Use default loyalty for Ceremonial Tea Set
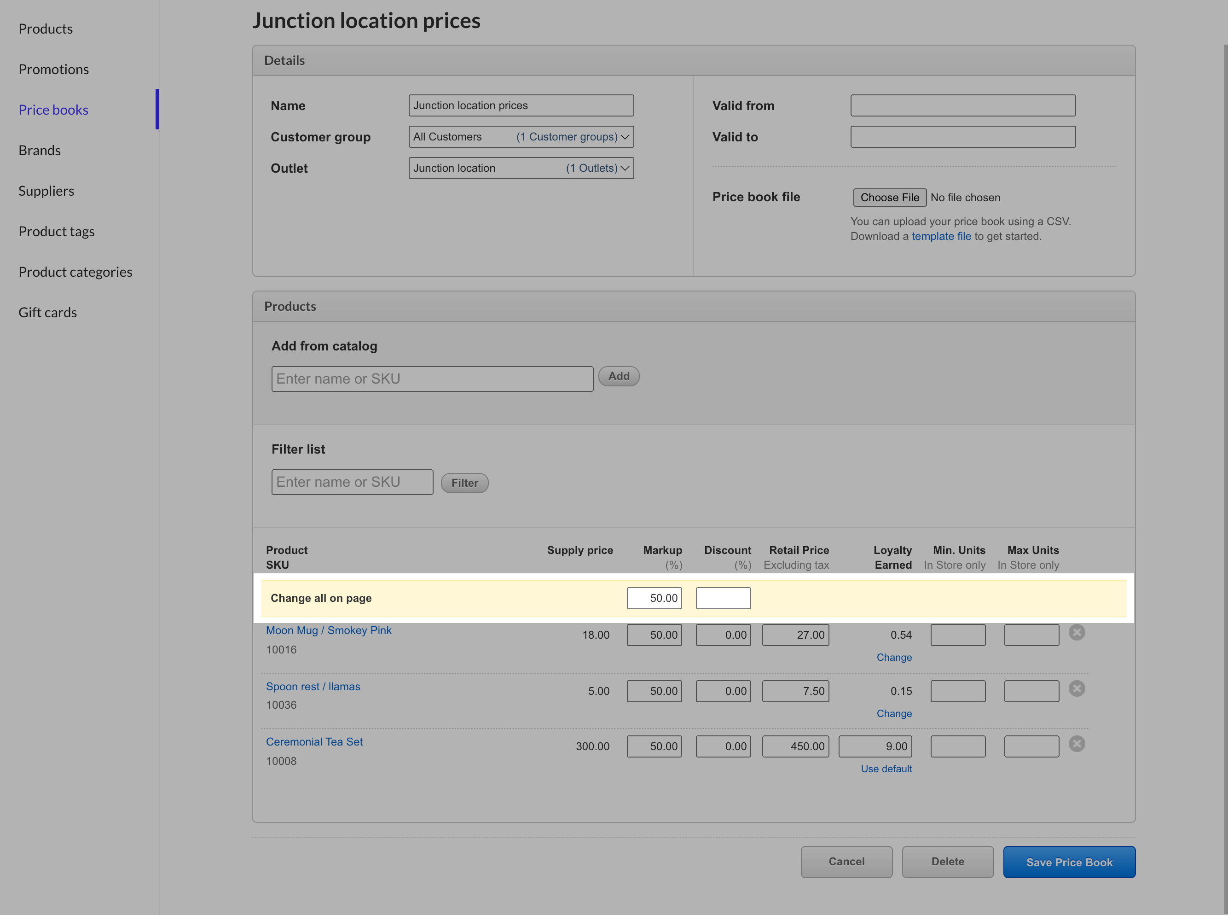Viewport: 1228px width, 915px height. point(886,769)
